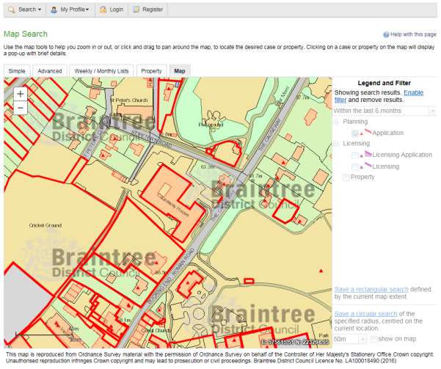Screen dimensions: 441x369
Task: Click the easting/northing coordinate readout on the map
Action: point(294,343)
